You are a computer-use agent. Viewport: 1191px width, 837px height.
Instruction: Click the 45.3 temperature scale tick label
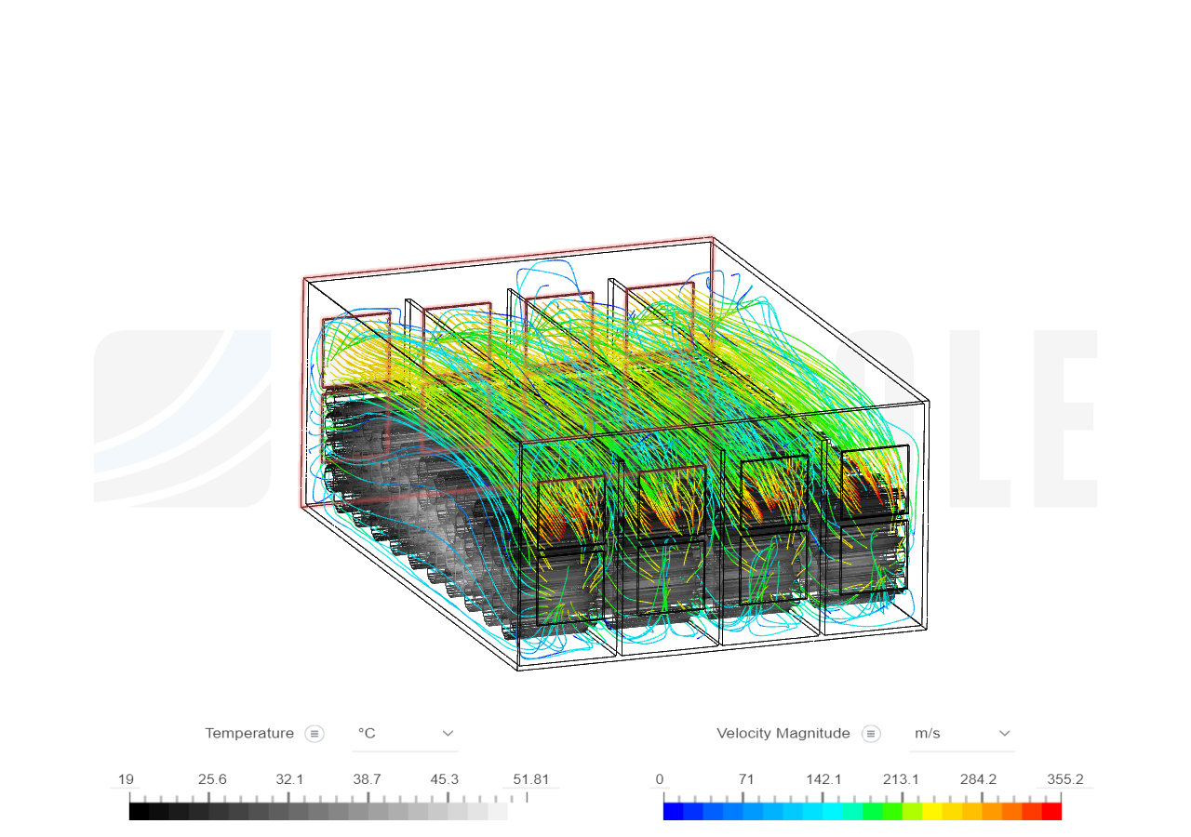coord(444,779)
